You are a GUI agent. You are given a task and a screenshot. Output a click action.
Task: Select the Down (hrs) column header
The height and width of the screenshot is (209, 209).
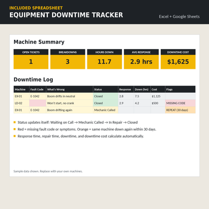pos(142,89)
